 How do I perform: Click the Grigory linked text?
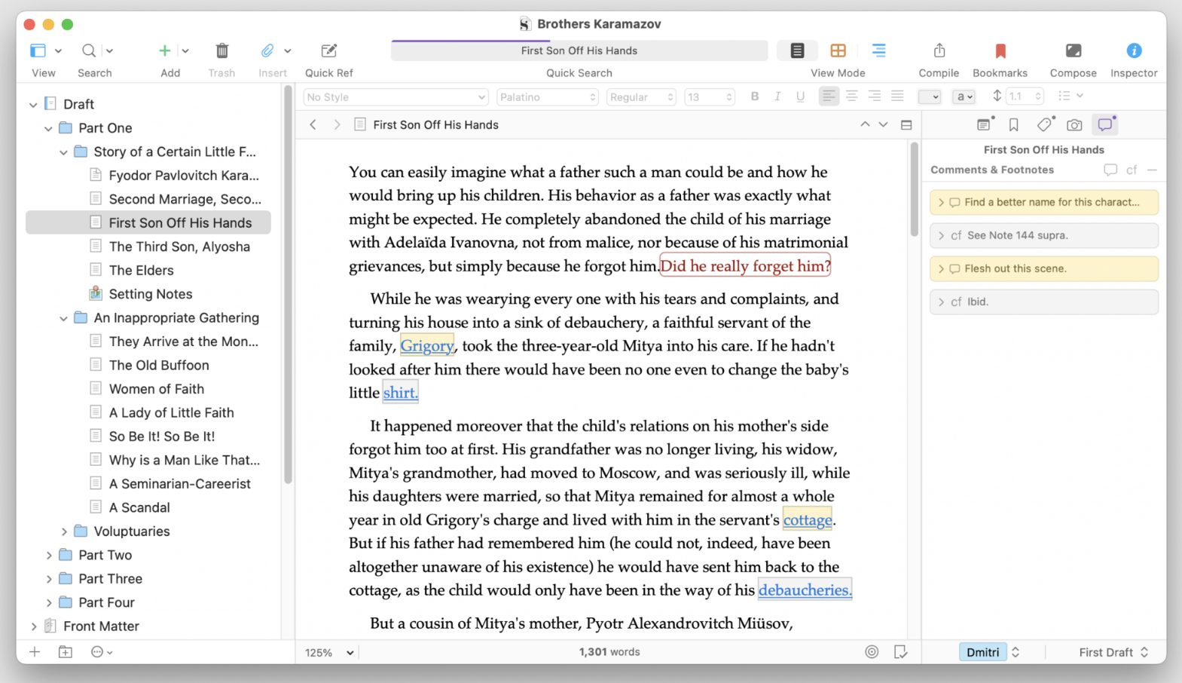coord(426,346)
